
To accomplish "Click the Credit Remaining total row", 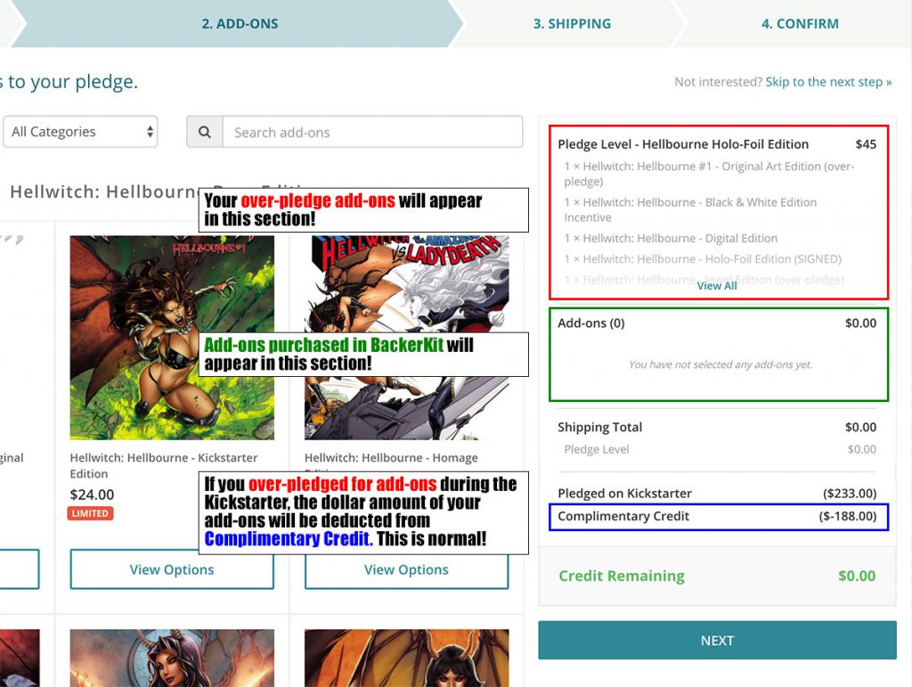I will click(717, 576).
